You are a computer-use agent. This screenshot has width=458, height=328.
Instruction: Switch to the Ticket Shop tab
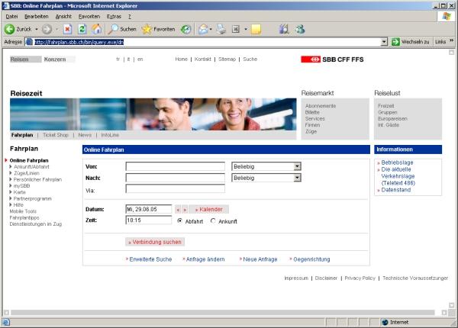pos(56,134)
